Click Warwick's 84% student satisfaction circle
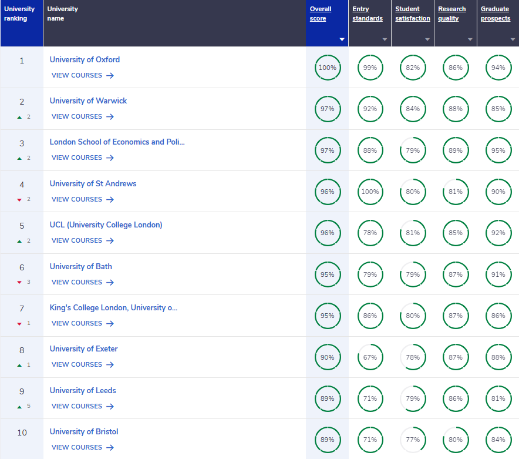 click(413, 109)
